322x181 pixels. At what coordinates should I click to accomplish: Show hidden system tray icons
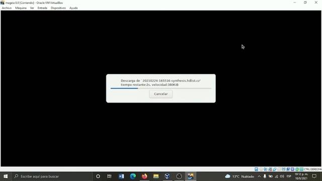pos(259,176)
